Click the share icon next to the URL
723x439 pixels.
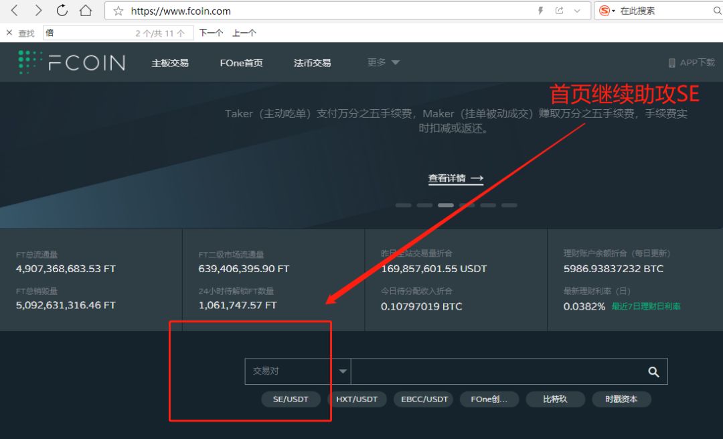pos(559,11)
